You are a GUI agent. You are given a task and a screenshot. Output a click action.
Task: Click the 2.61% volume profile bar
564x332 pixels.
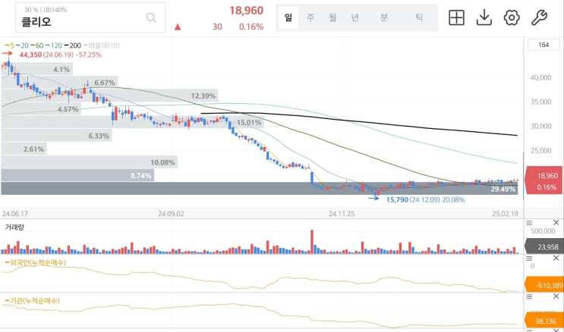coord(24,149)
